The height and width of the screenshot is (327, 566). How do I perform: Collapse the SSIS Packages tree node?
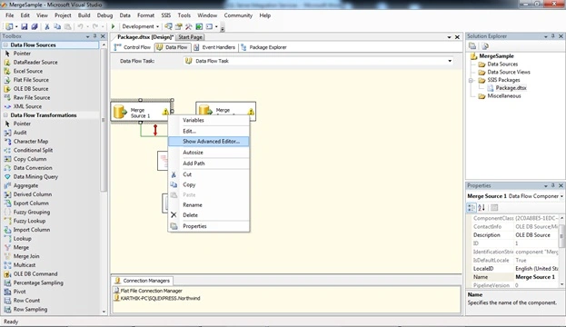click(x=472, y=80)
